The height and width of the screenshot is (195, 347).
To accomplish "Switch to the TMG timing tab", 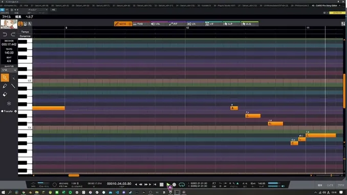I will click(141, 24).
